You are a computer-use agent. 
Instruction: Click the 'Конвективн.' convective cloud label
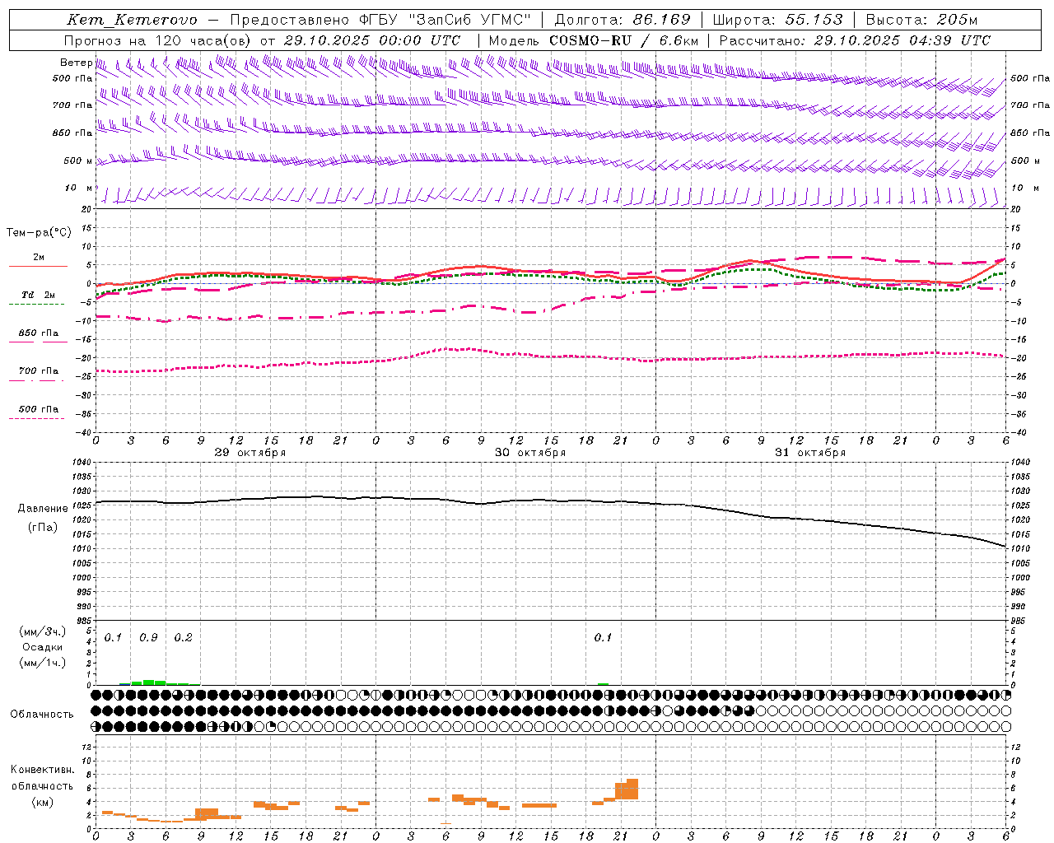tap(43, 770)
